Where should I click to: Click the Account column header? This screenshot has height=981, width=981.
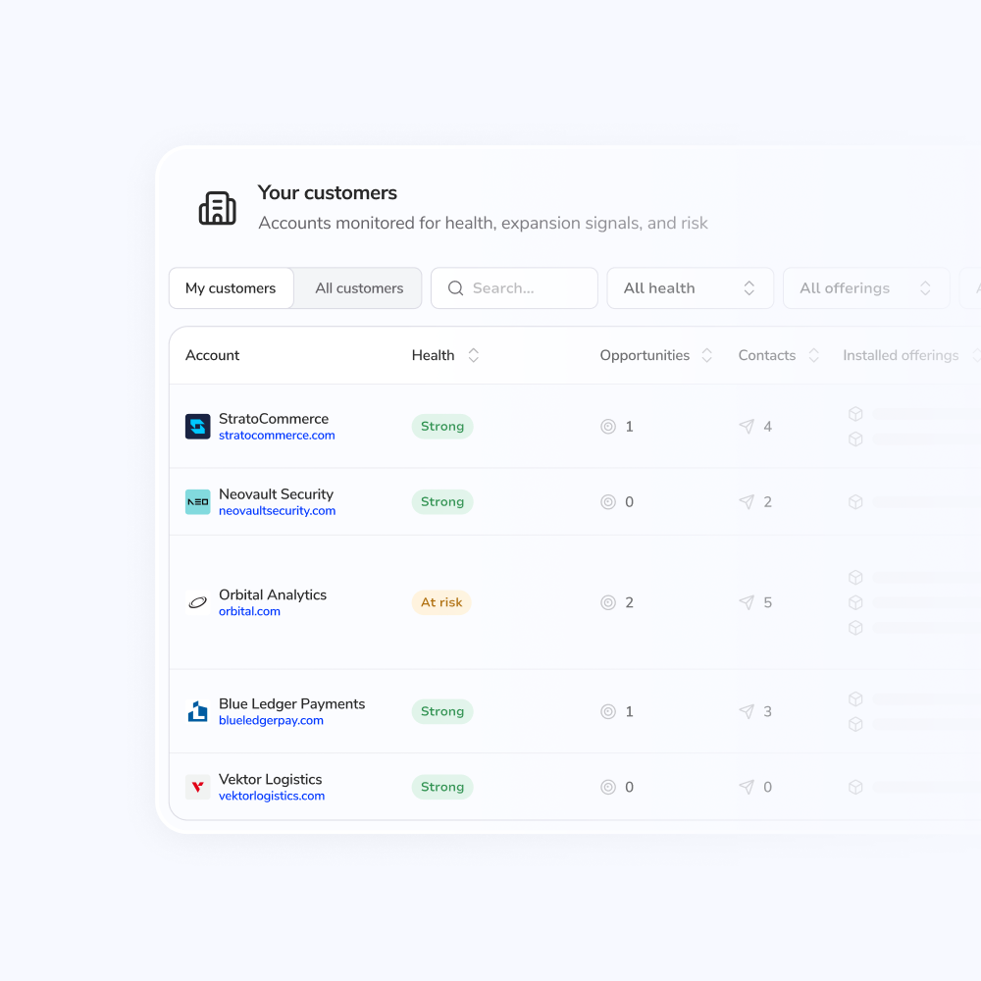click(212, 355)
